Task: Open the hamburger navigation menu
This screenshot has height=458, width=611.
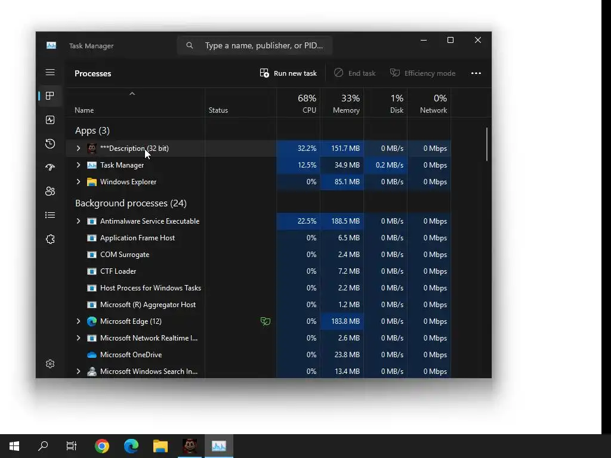Action: 50,72
